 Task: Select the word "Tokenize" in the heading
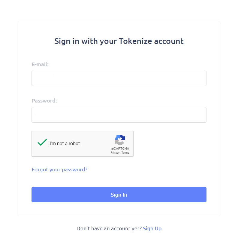coord(135,41)
